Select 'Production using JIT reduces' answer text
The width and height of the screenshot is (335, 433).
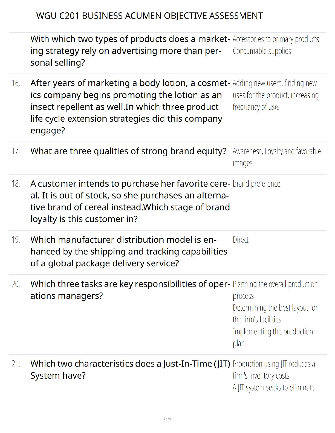coord(274,370)
